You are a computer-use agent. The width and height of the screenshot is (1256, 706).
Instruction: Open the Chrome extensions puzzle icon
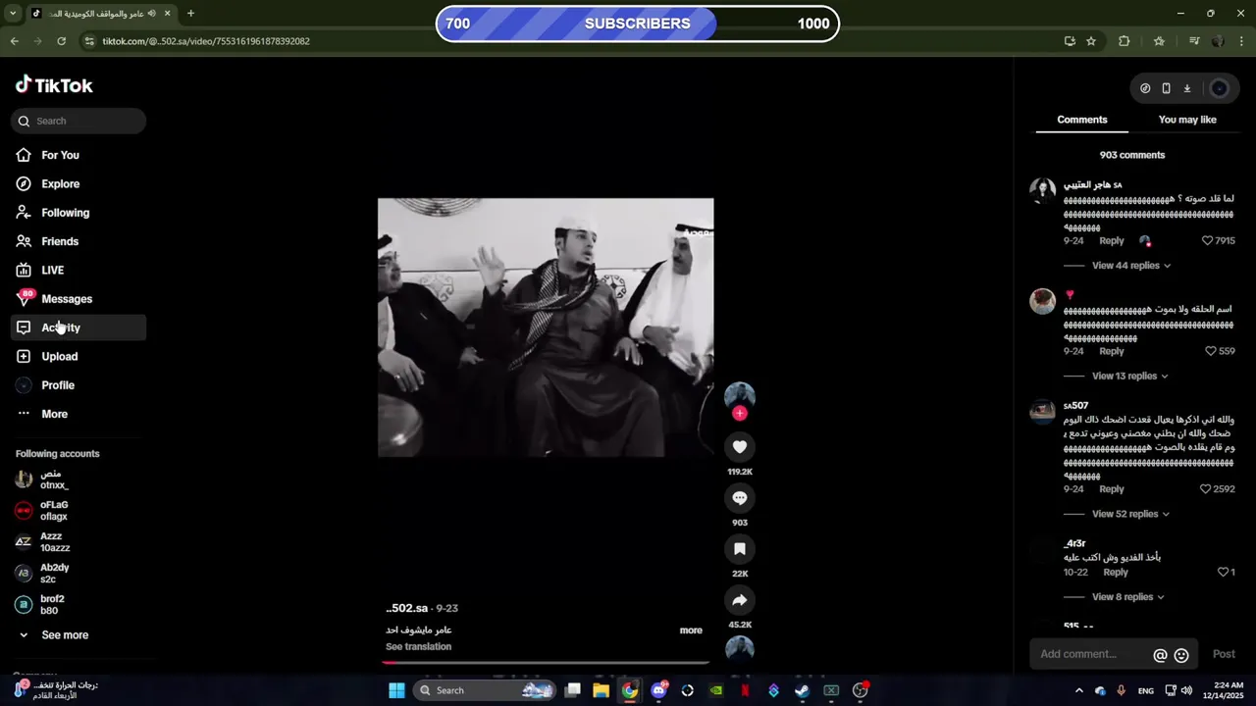click(1125, 41)
